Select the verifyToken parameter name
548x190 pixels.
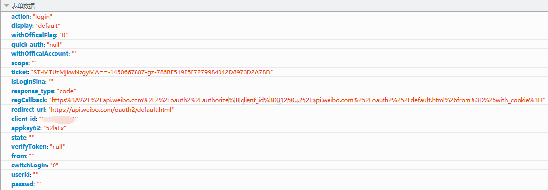click(x=29, y=147)
